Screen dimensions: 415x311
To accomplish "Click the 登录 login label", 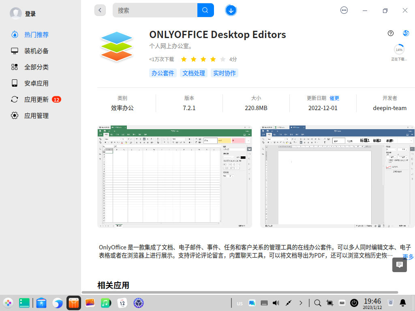I will [x=30, y=14].
